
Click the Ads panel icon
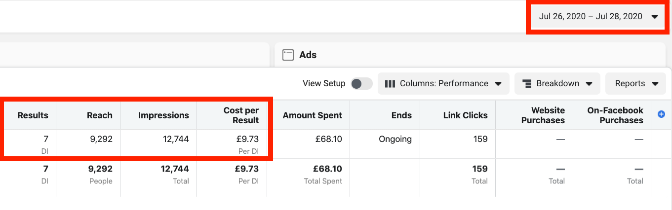288,55
